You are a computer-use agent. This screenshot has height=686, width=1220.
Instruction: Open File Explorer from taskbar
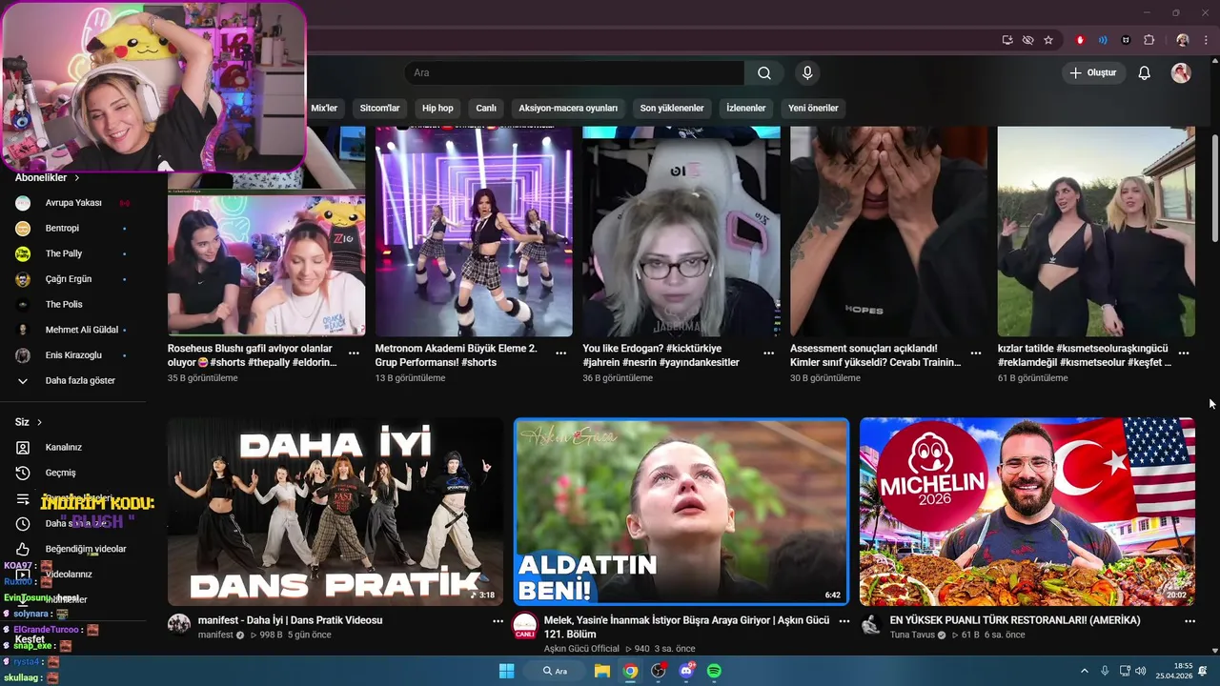602,671
